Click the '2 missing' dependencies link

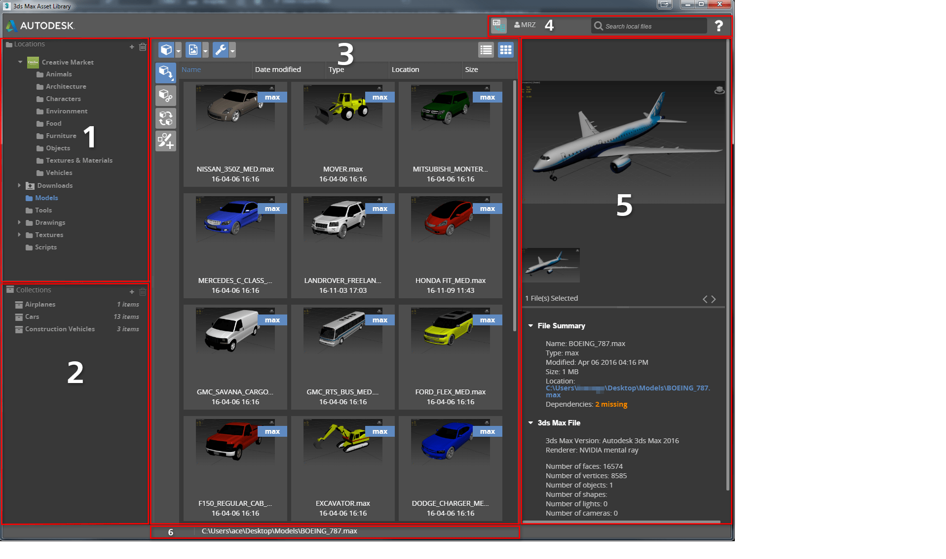pyautogui.click(x=611, y=404)
